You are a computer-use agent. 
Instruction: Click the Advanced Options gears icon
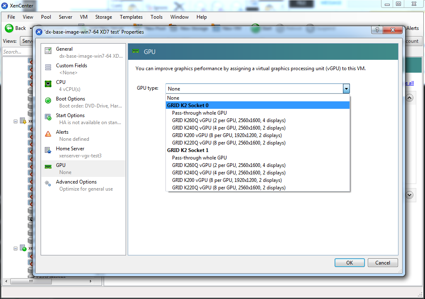(x=49, y=183)
